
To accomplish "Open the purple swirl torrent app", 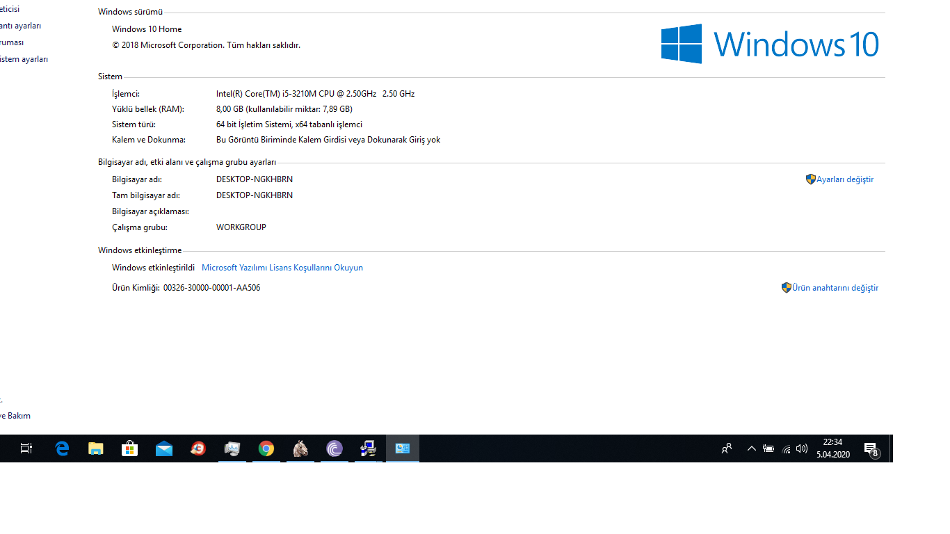I will (335, 448).
